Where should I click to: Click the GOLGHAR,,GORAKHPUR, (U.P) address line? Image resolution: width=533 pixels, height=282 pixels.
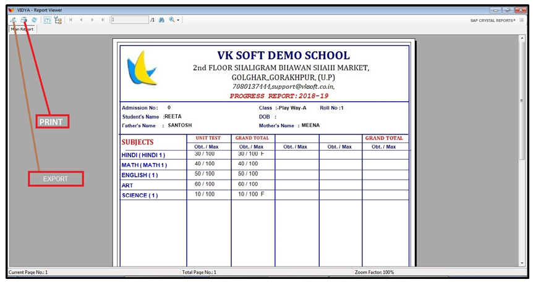pyautogui.click(x=283, y=77)
